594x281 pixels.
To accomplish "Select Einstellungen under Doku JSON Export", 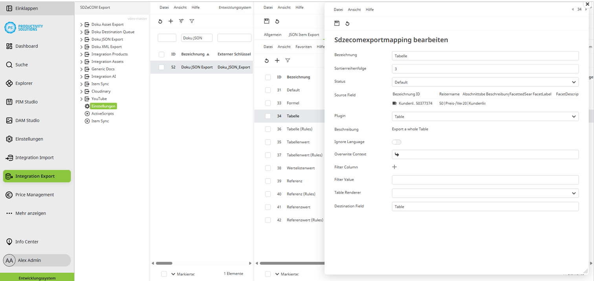I will tap(103, 106).
